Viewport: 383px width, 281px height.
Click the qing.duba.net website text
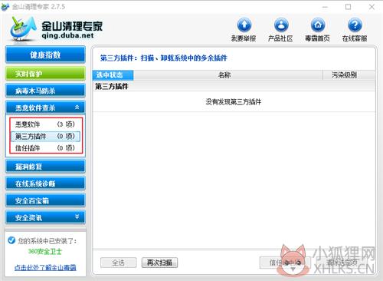67,35
